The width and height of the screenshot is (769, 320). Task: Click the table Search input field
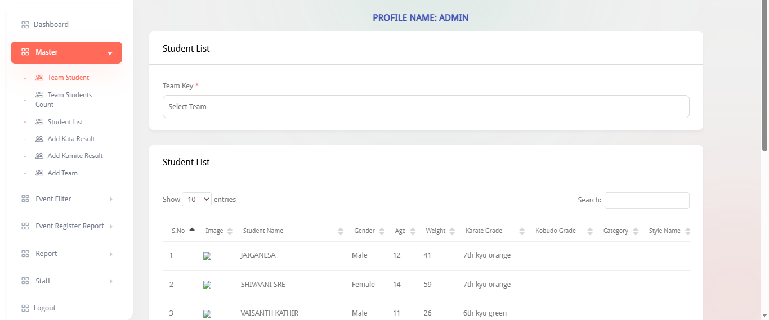point(646,200)
